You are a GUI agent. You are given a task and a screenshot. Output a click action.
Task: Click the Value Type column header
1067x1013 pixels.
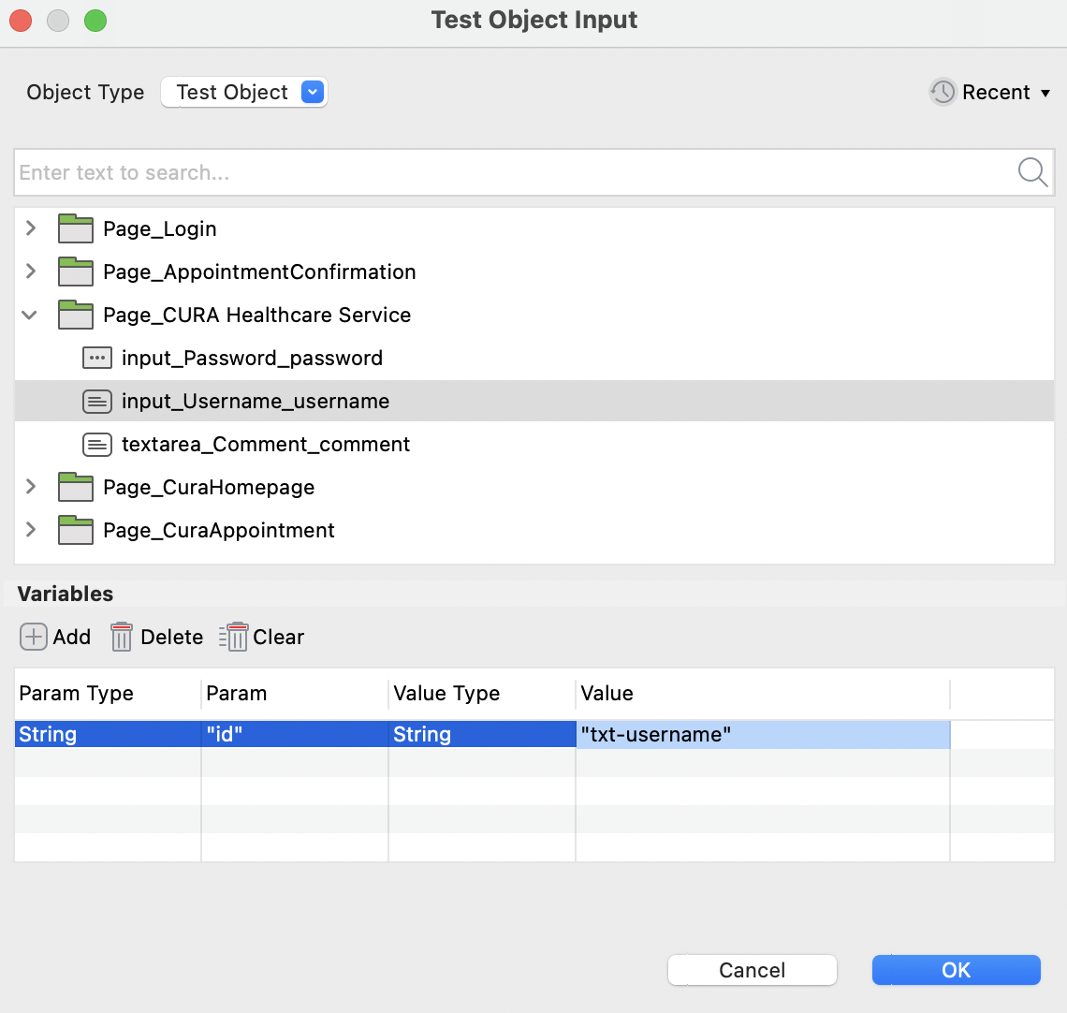pyautogui.click(x=446, y=693)
